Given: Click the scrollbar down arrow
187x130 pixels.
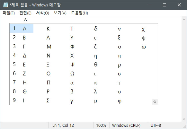Looking at the screenshot, I should pos(184,119).
